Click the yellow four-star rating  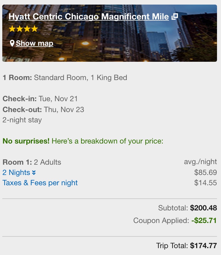[x=23, y=29]
